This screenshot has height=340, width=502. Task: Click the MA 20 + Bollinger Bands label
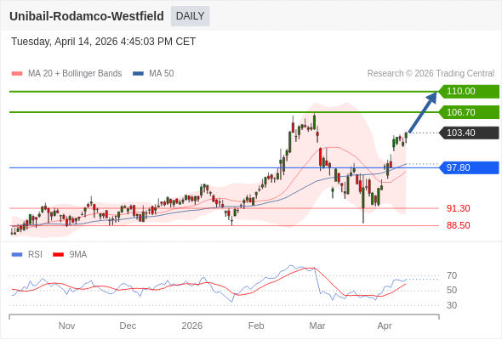point(75,74)
